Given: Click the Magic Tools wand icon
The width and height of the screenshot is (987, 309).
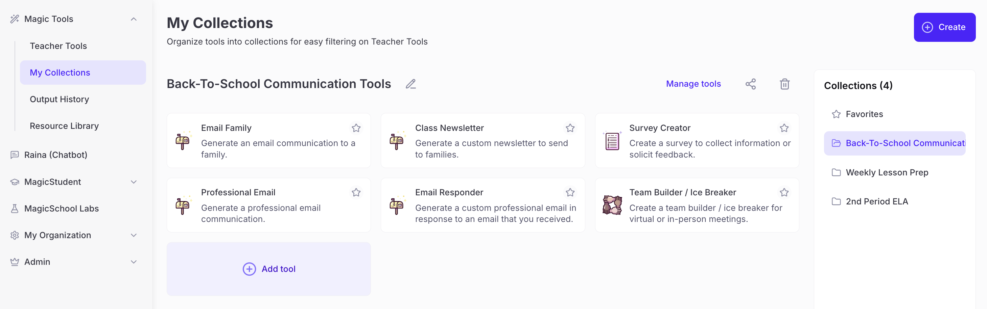Looking at the screenshot, I should pos(15,19).
